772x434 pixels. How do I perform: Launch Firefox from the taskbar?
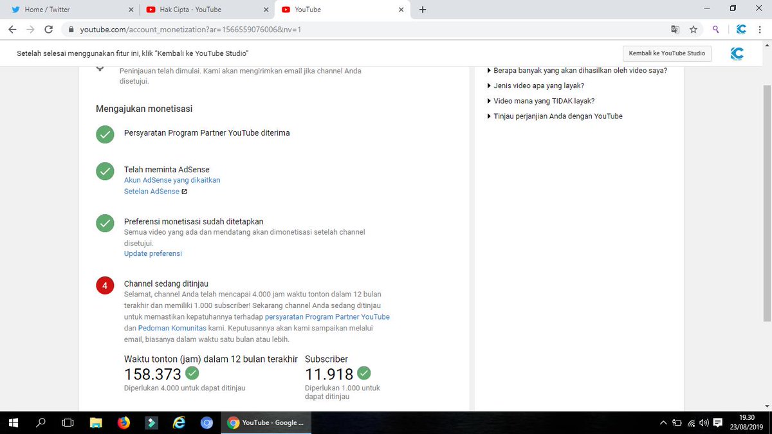coord(124,422)
